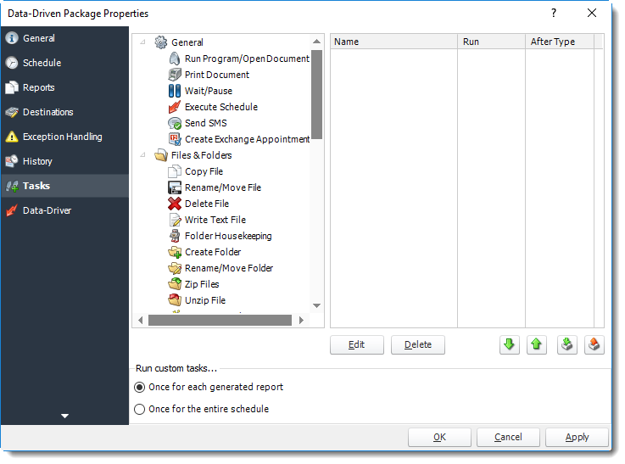Image resolution: width=625 pixels, height=464 pixels.
Task: Click the Rename/Move Folder icon
Action: pos(174,268)
